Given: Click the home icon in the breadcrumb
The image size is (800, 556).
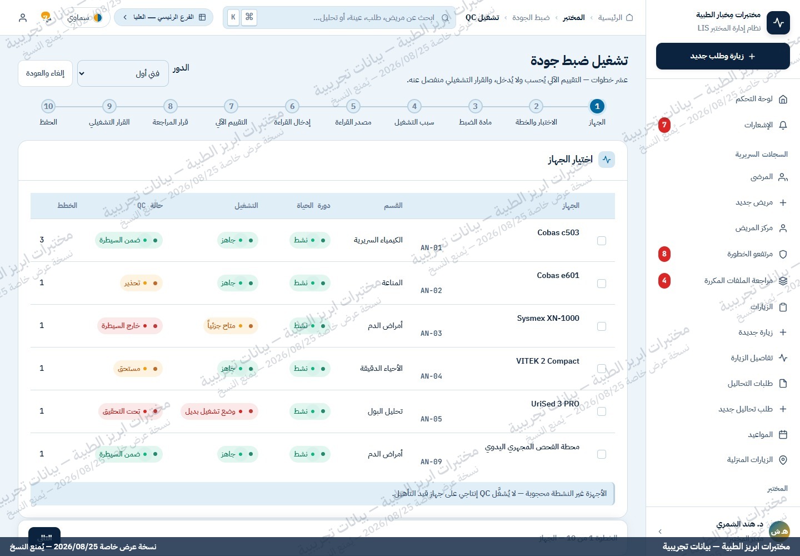Looking at the screenshot, I should pos(629,18).
